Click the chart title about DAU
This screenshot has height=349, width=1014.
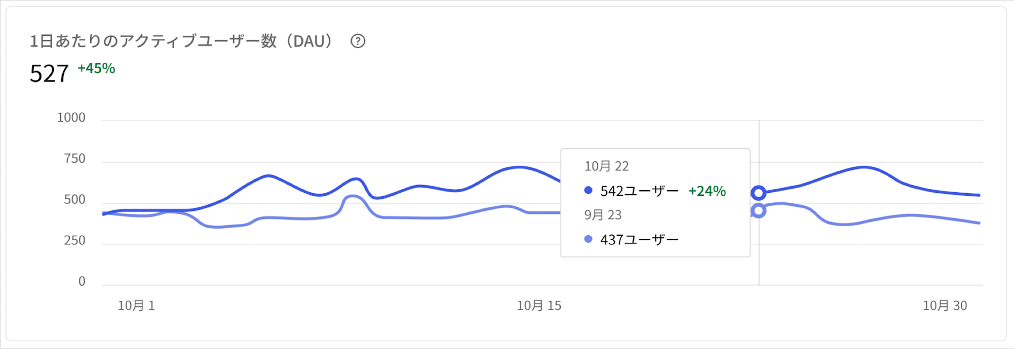180,41
